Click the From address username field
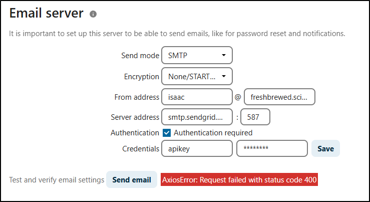This screenshot has width=370, height=202. pyautogui.click(x=197, y=96)
